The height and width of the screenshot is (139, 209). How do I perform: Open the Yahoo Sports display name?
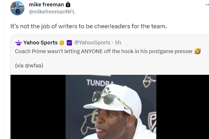40,43
